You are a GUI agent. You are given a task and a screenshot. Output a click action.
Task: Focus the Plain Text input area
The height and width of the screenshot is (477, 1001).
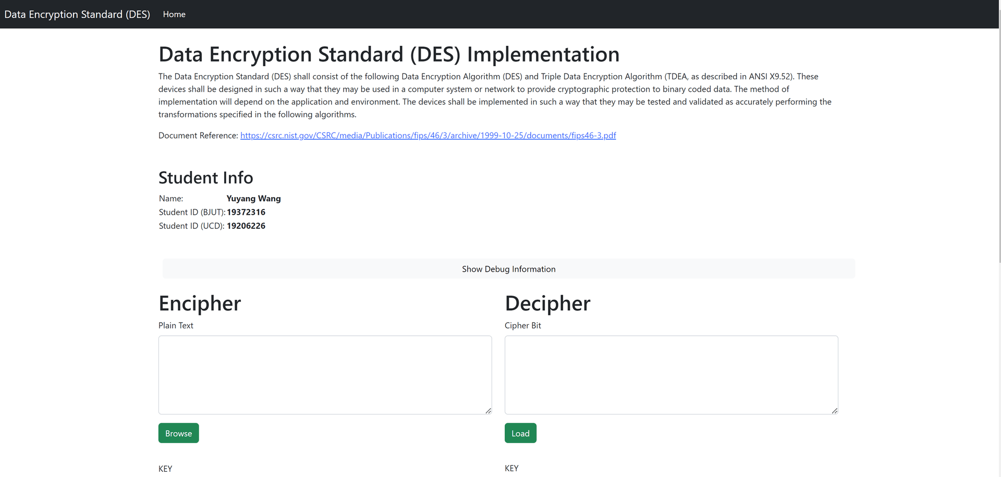[325, 375]
